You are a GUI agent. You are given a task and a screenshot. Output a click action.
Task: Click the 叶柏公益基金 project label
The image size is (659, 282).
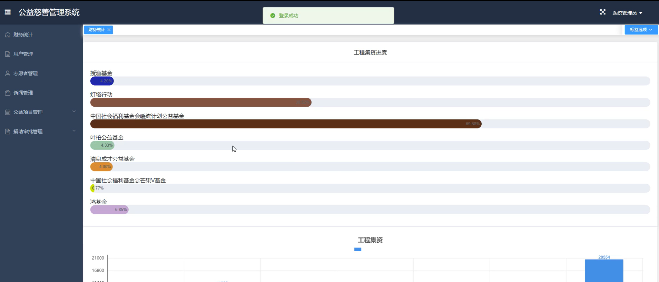[x=107, y=137]
